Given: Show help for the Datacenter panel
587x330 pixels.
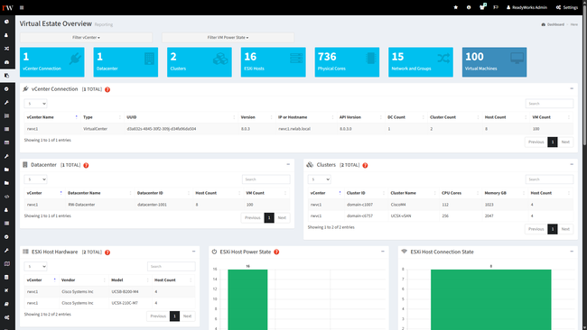Looking at the screenshot, I should point(86,166).
